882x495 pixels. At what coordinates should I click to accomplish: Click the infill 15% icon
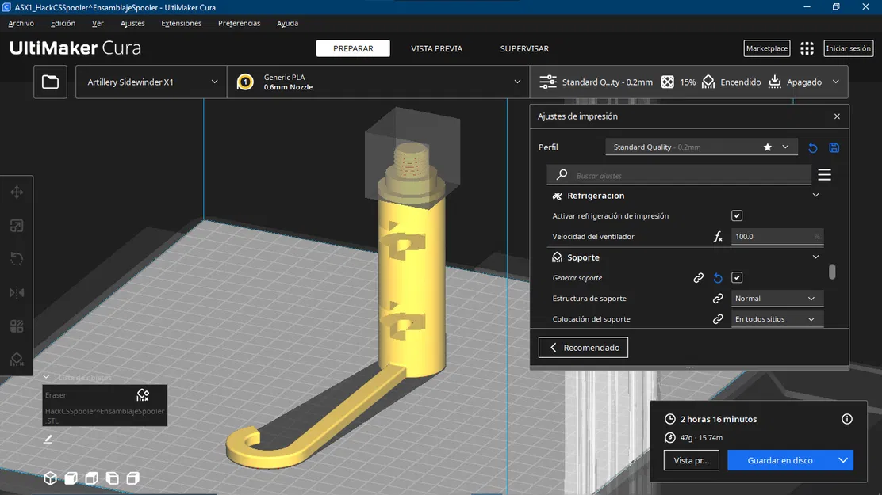(667, 82)
